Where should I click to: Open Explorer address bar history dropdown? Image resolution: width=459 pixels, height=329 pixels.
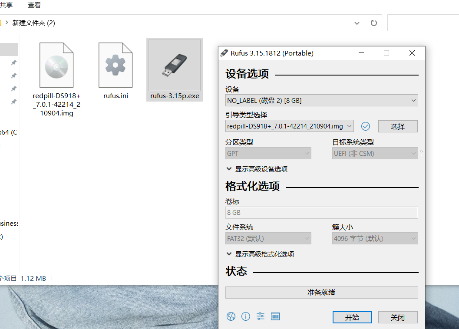click(357, 23)
